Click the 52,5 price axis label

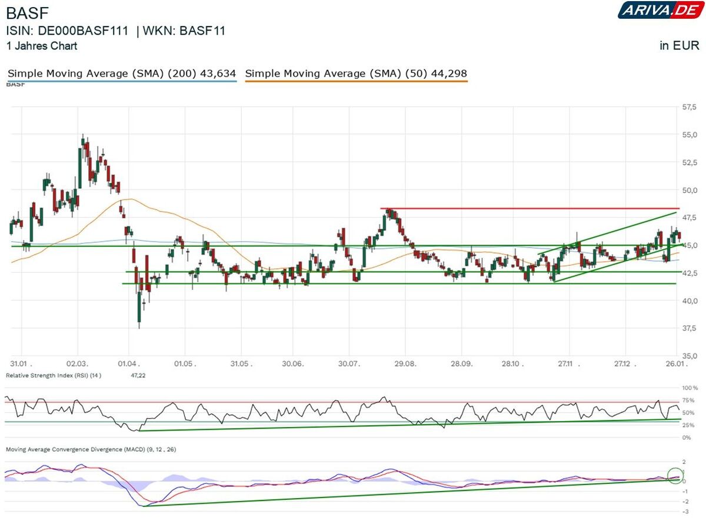[x=689, y=162]
